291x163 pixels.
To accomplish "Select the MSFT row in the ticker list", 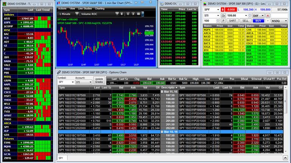I will point(27,96).
